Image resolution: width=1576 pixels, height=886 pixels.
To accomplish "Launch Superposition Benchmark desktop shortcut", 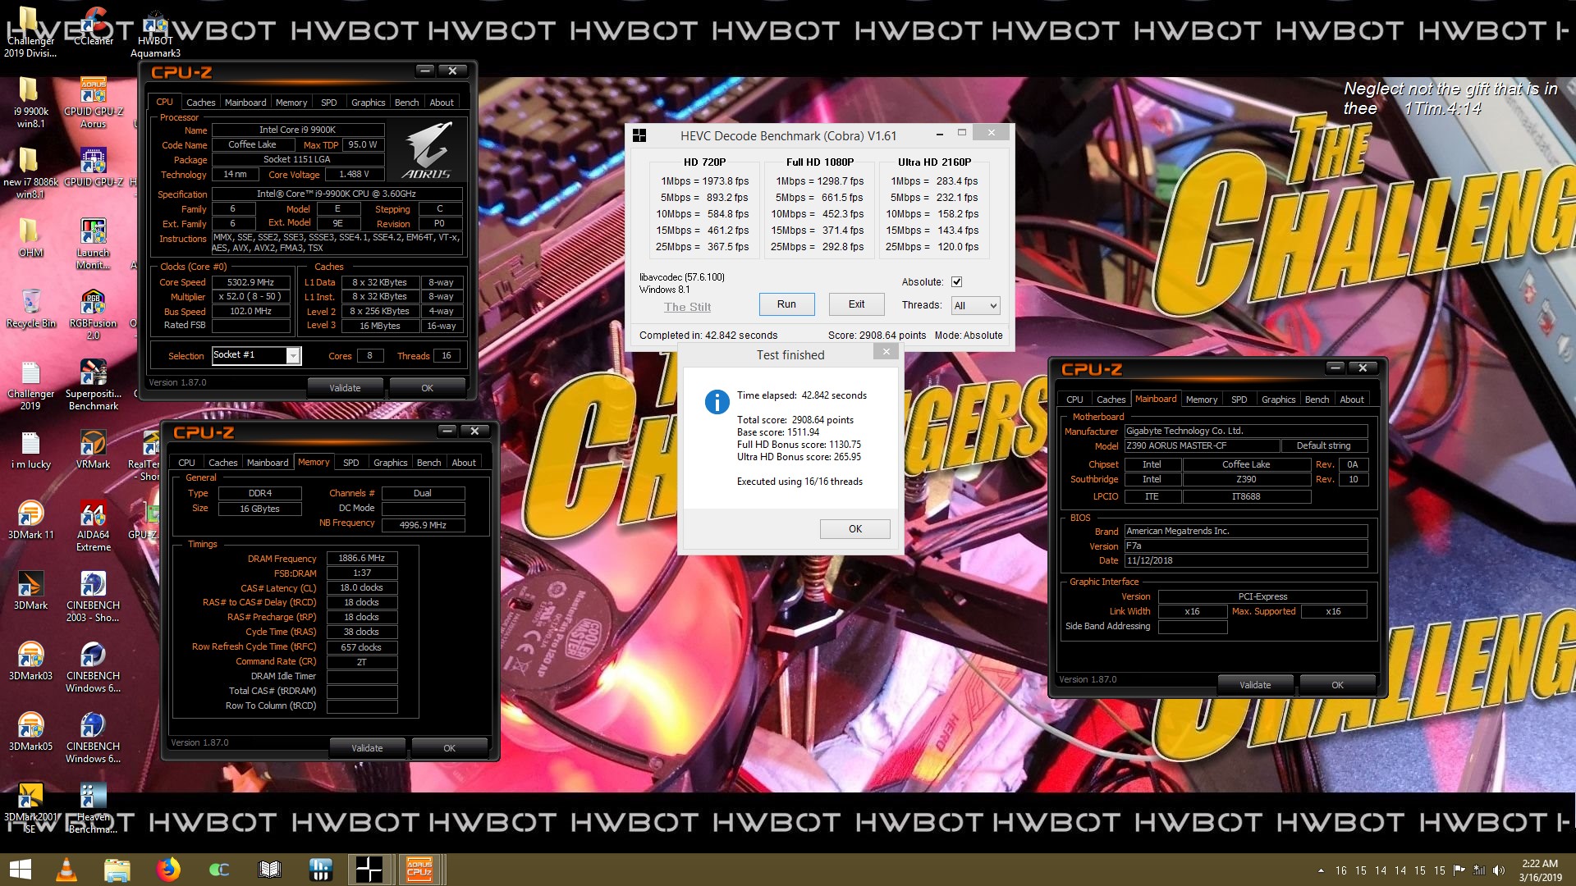I will (x=94, y=386).
